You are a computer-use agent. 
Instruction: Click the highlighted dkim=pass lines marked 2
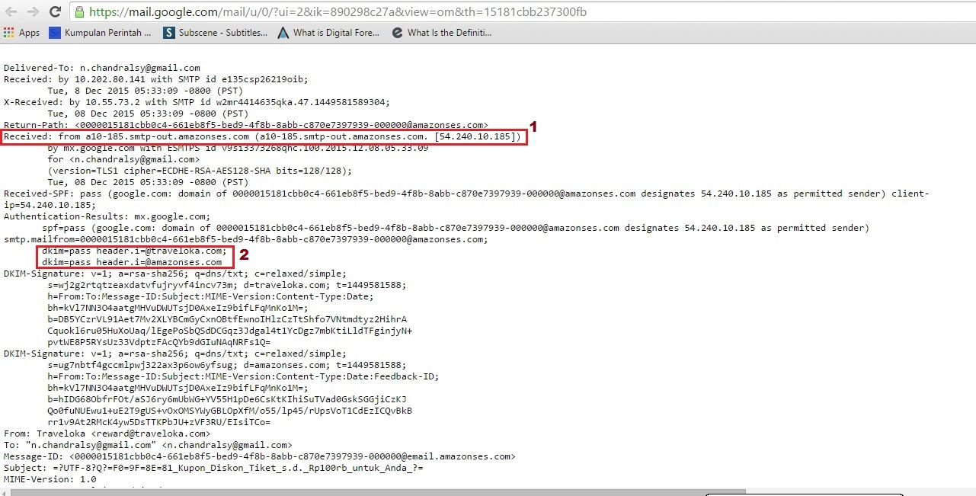point(134,256)
